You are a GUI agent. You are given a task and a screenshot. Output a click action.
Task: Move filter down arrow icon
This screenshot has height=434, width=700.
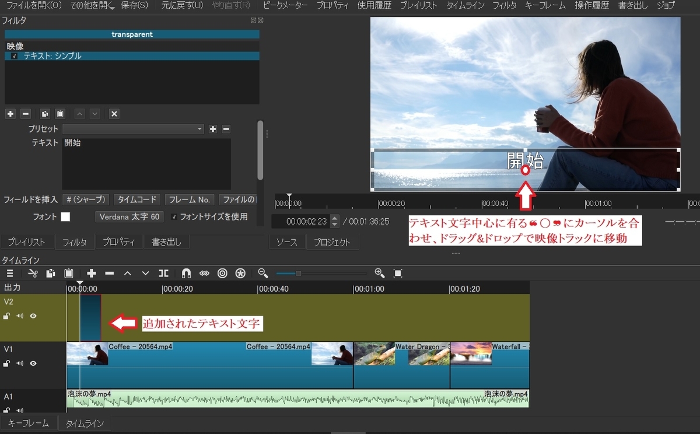pos(95,114)
